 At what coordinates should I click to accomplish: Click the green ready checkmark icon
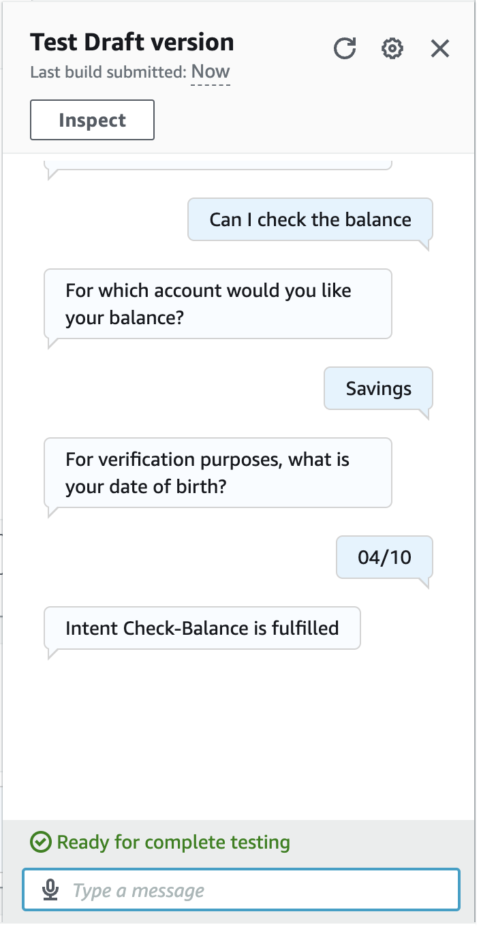click(41, 843)
